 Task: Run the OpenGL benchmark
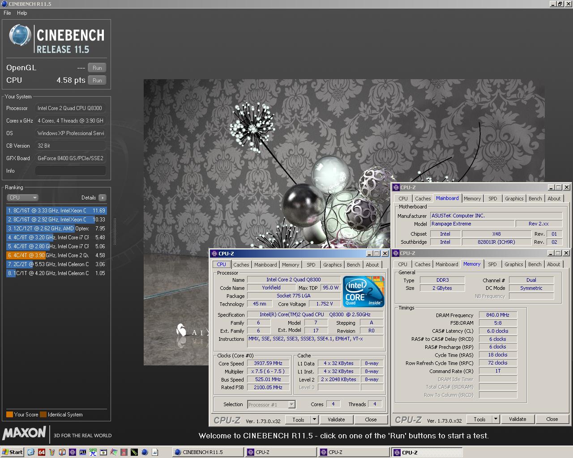click(x=97, y=68)
